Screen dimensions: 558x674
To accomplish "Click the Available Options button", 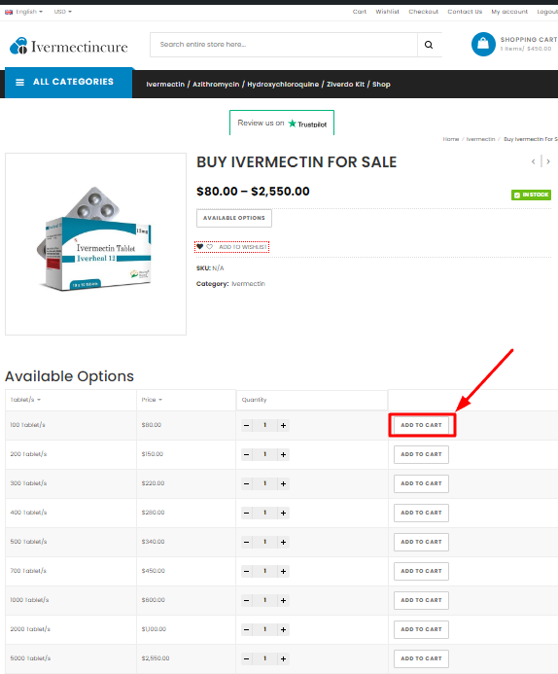I will coord(234,218).
